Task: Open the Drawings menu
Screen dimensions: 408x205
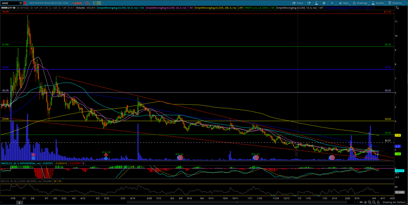Action: pos(361,3)
